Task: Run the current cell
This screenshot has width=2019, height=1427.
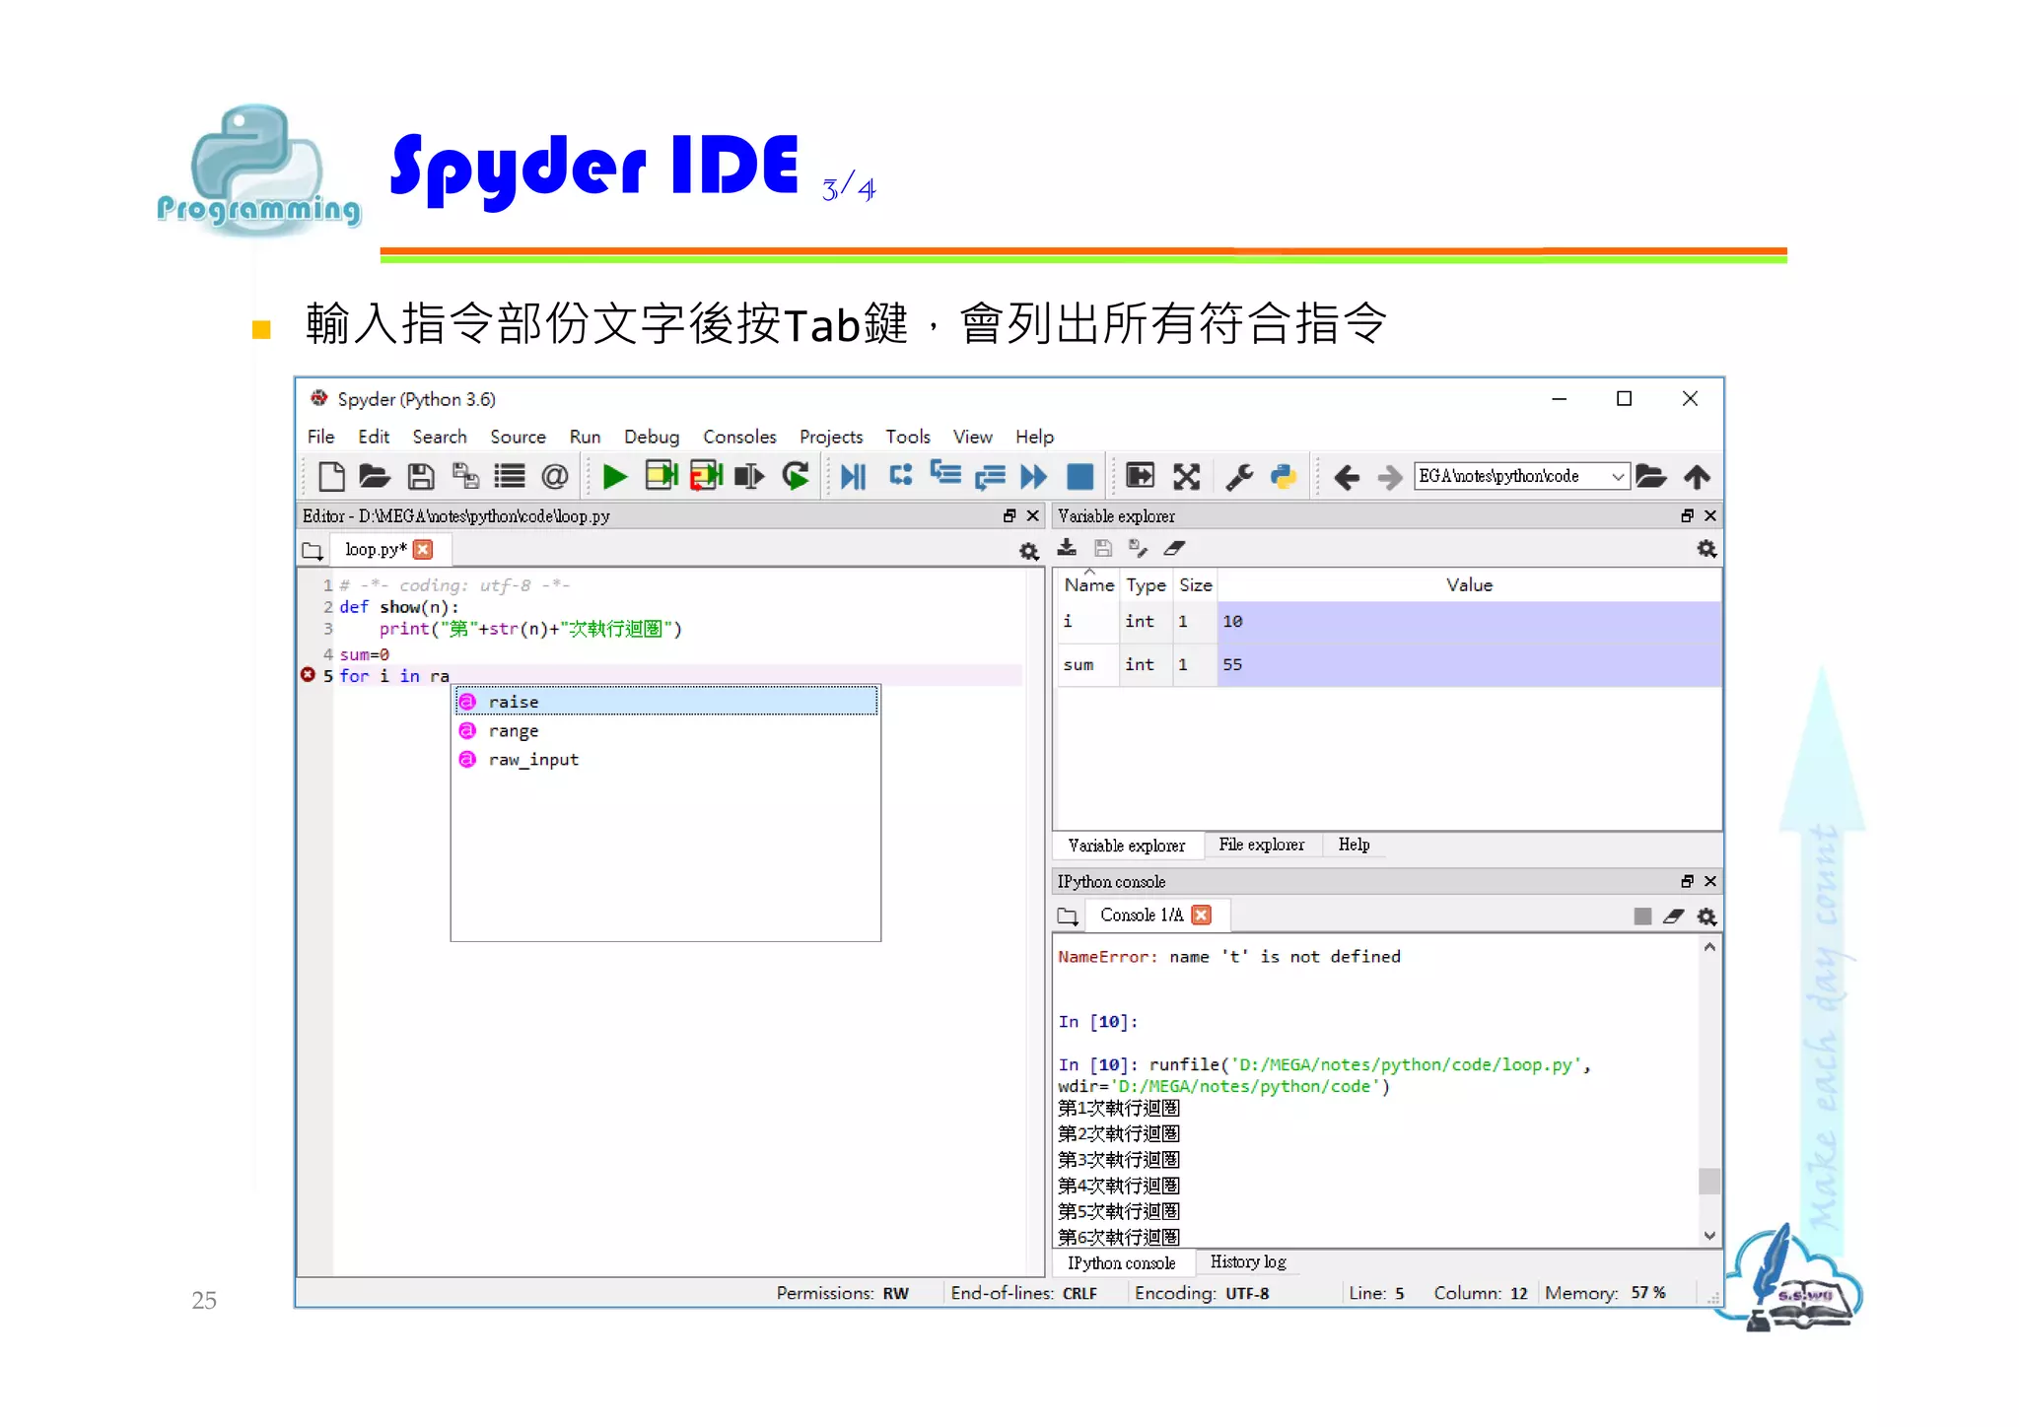Action: (x=661, y=477)
